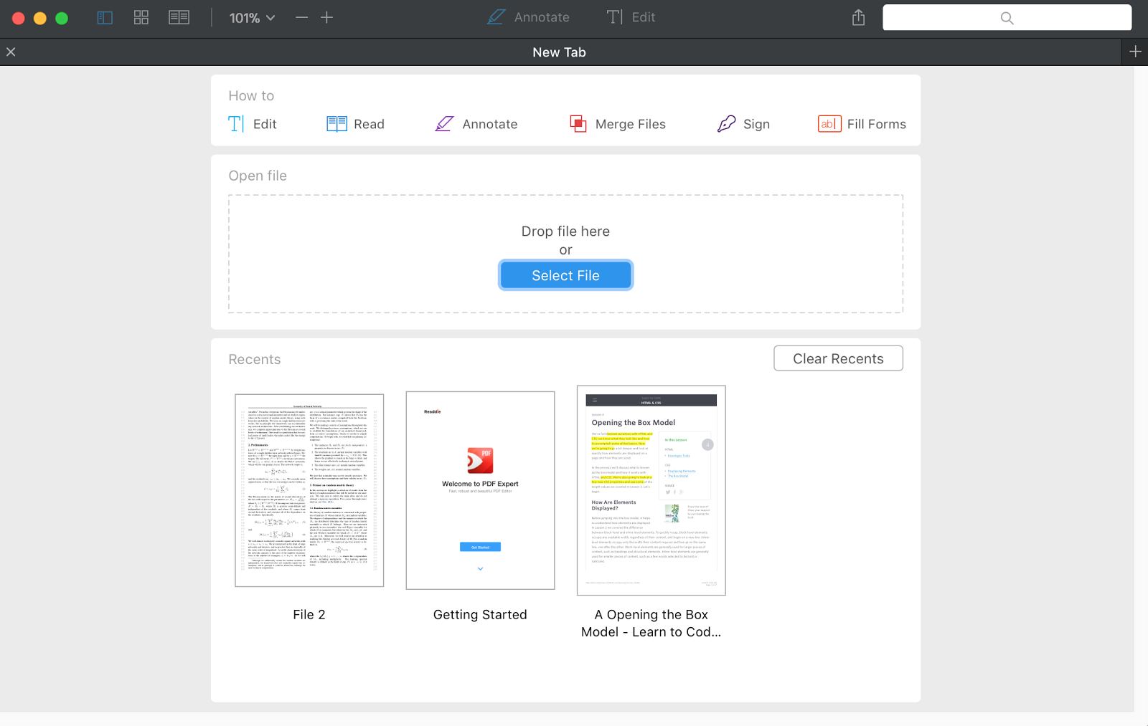Image resolution: width=1148 pixels, height=726 pixels.
Task: Click the search field
Action: pos(1007,18)
